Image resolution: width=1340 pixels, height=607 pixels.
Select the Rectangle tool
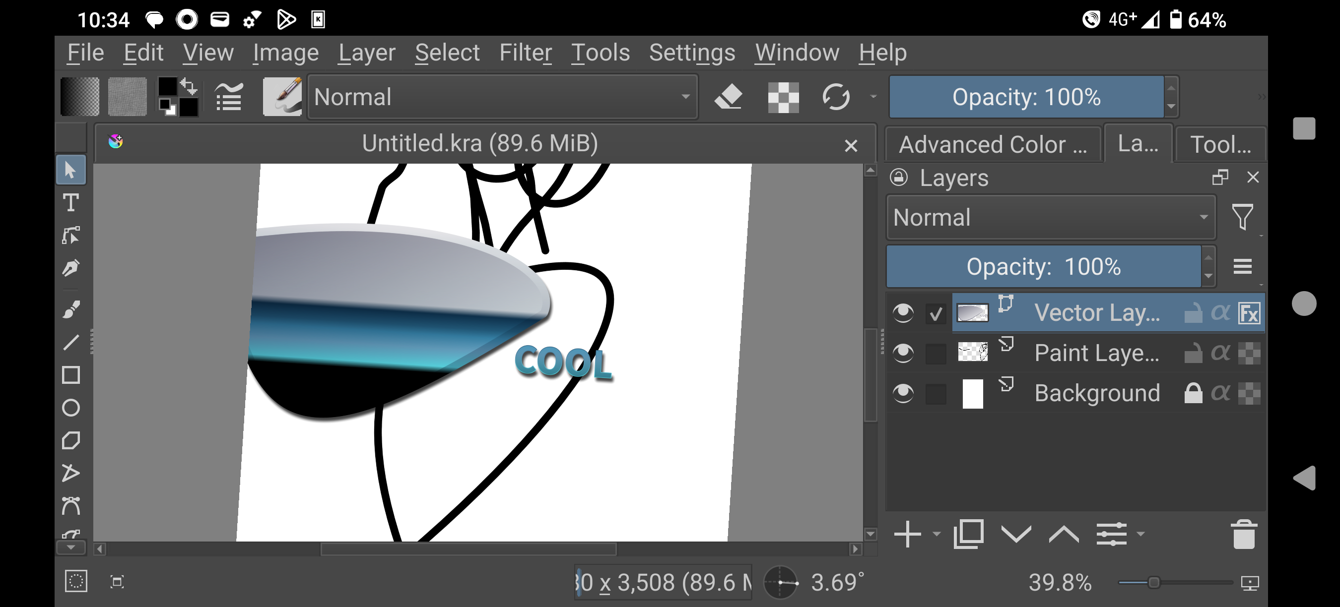coord(71,375)
